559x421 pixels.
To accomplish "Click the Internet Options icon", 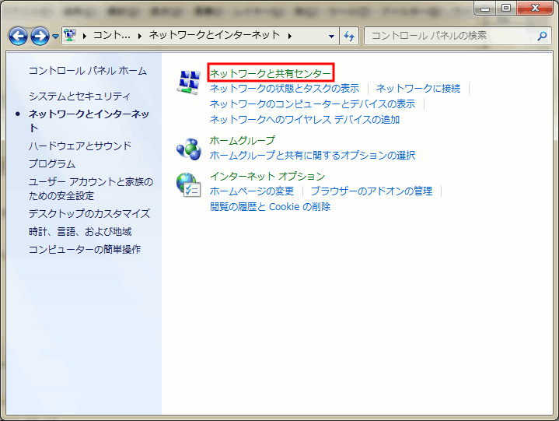I will click(x=189, y=184).
